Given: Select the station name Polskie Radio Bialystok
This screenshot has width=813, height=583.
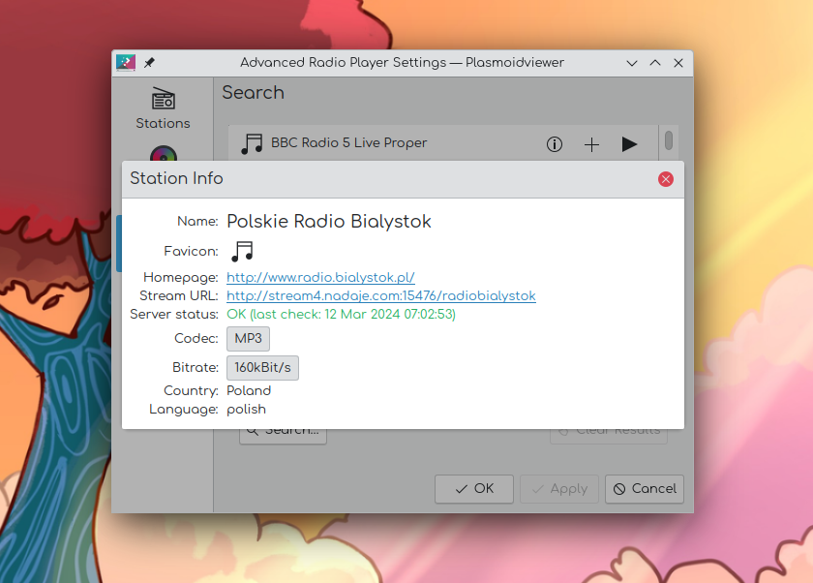Looking at the screenshot, I should coord(329,222).
